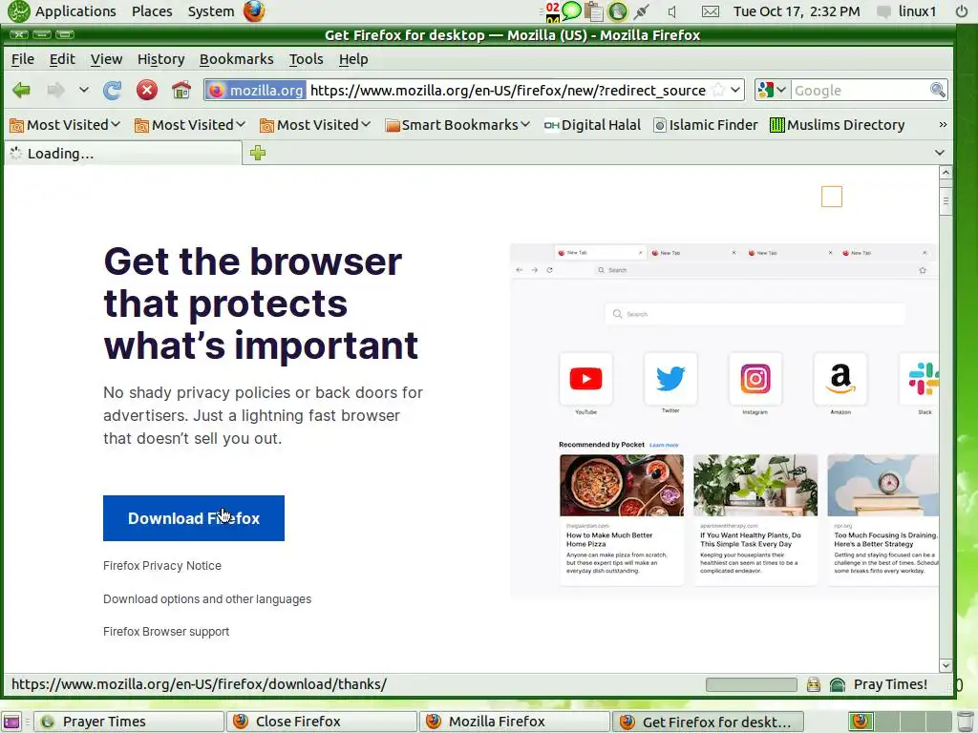Click the vertical scrollbar thumb

click(x=946, y=200)
